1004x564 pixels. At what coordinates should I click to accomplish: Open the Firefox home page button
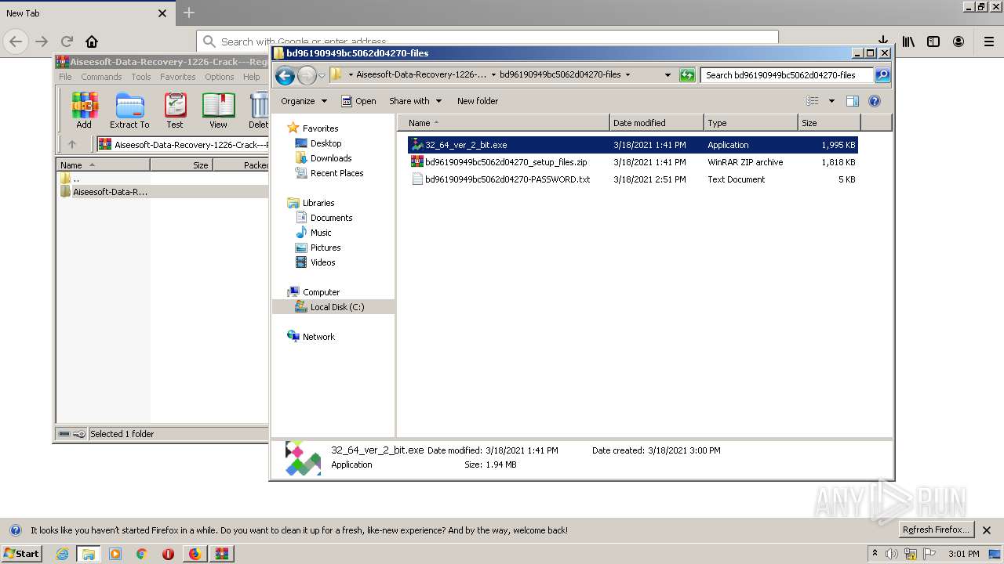point(92,42)
